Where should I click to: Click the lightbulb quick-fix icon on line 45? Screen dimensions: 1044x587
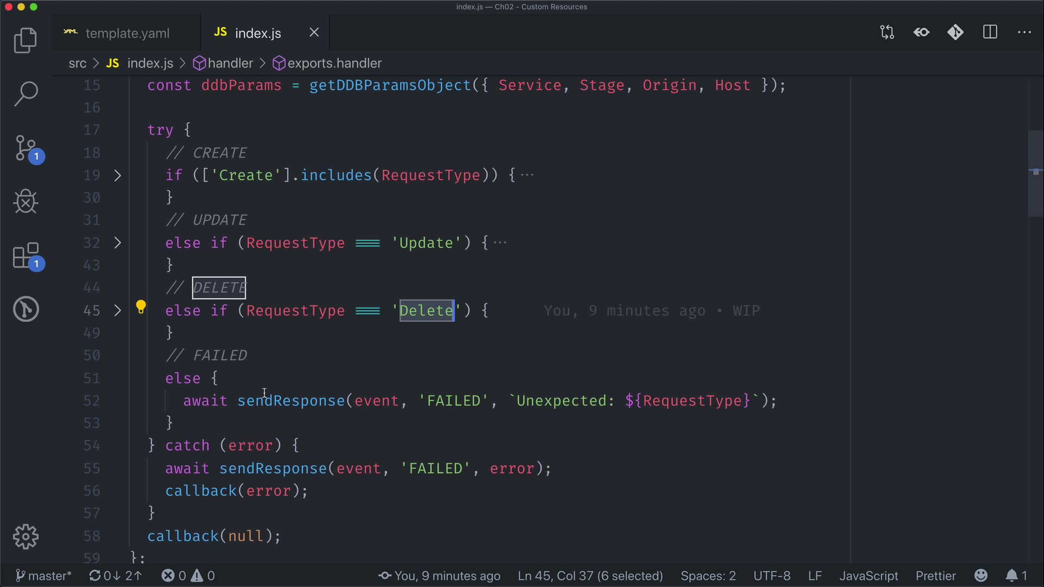pos(141,307)
